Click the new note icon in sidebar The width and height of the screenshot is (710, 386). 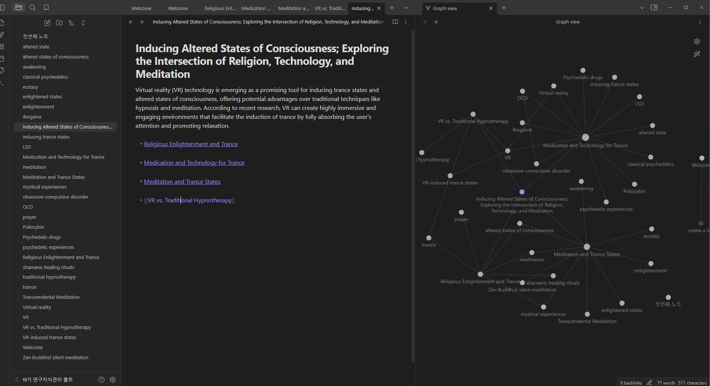[47, 23]
